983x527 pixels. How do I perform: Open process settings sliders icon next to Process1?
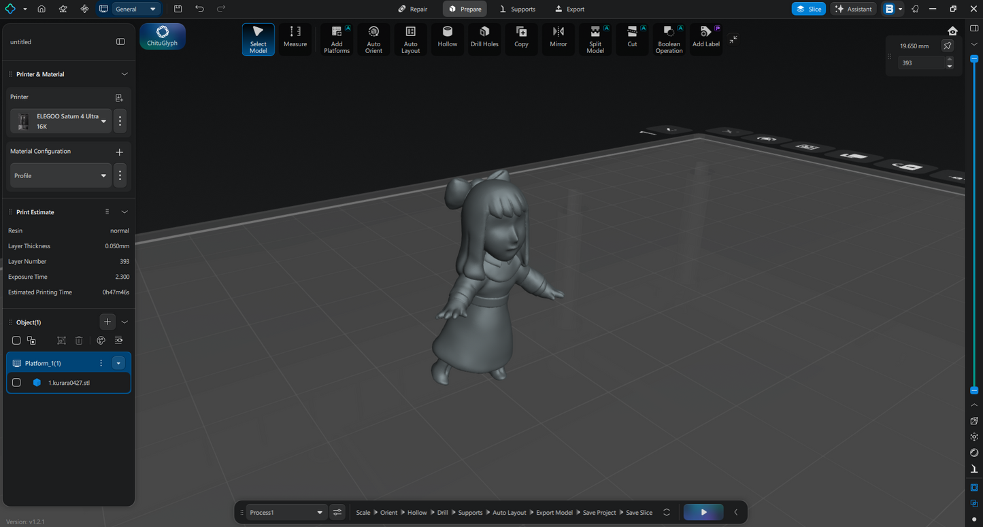point(337,512)
